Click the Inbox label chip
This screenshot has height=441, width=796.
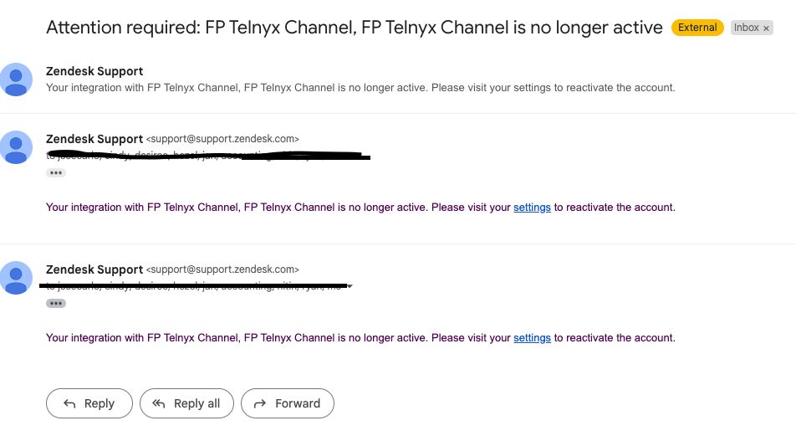tap(746, 28)
